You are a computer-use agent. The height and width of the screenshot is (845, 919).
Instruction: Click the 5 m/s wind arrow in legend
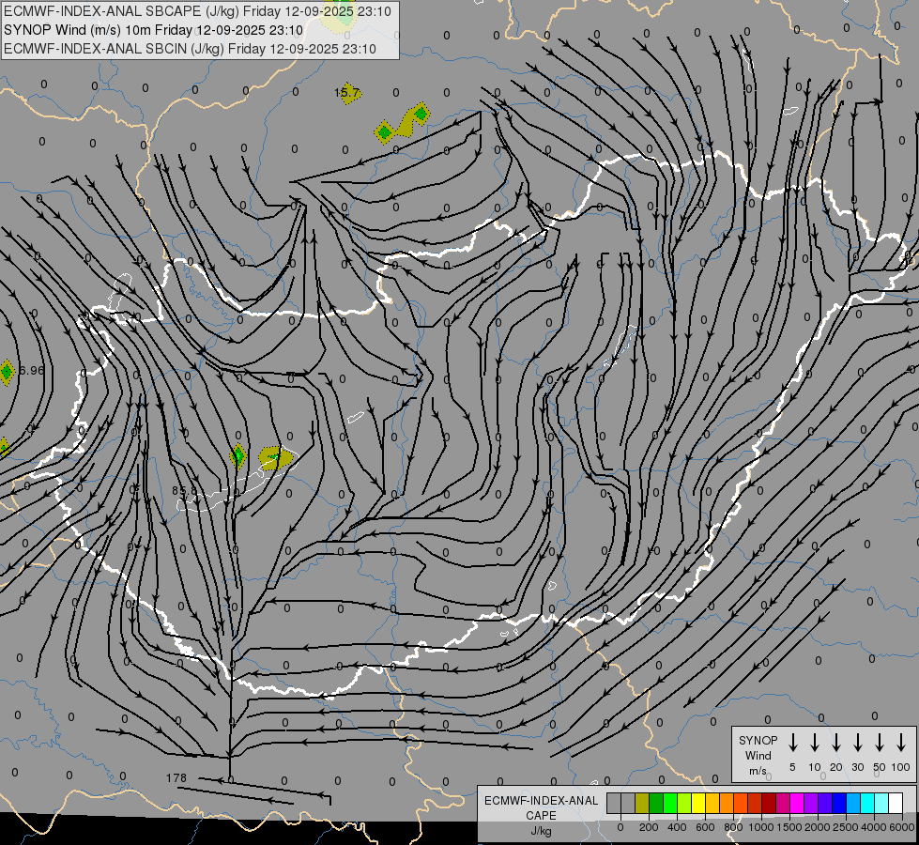coord(792,743)
